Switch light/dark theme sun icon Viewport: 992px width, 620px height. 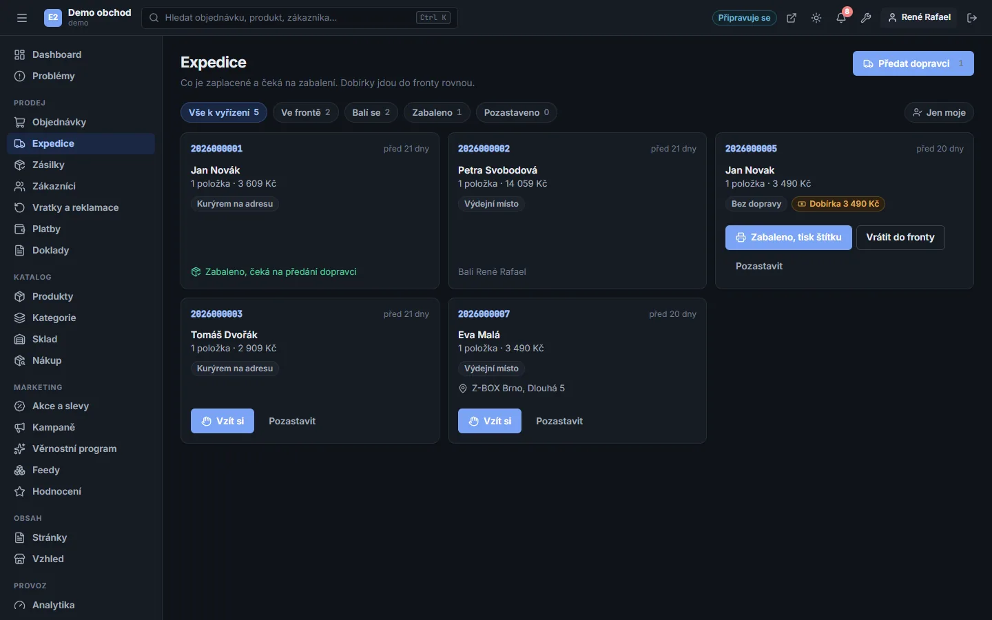point(816,18)
